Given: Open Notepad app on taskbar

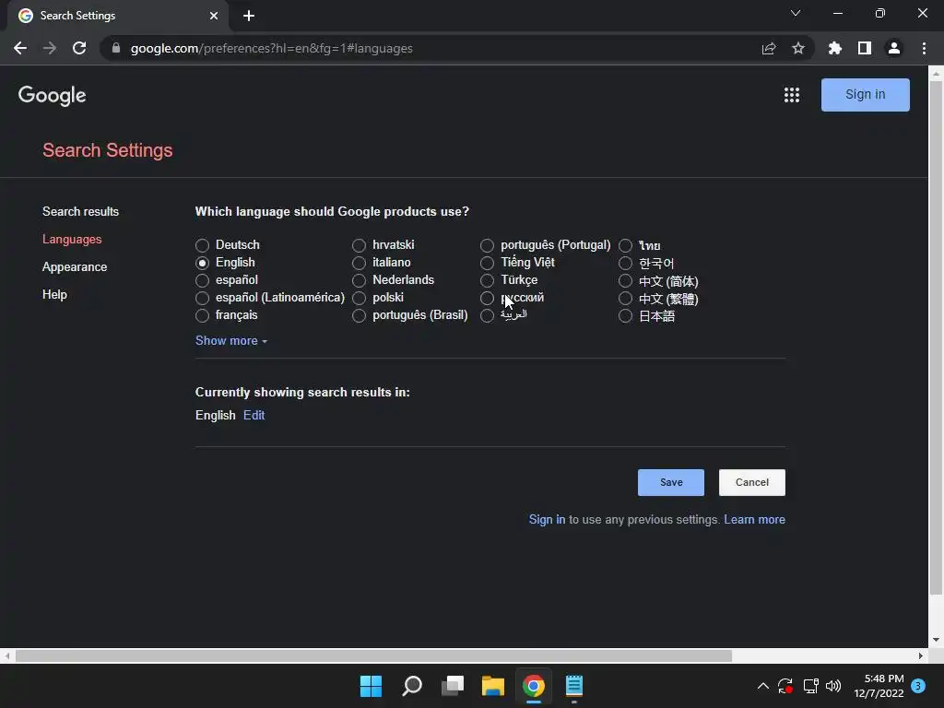Looking at the screenshot, I should coord(574,686).
